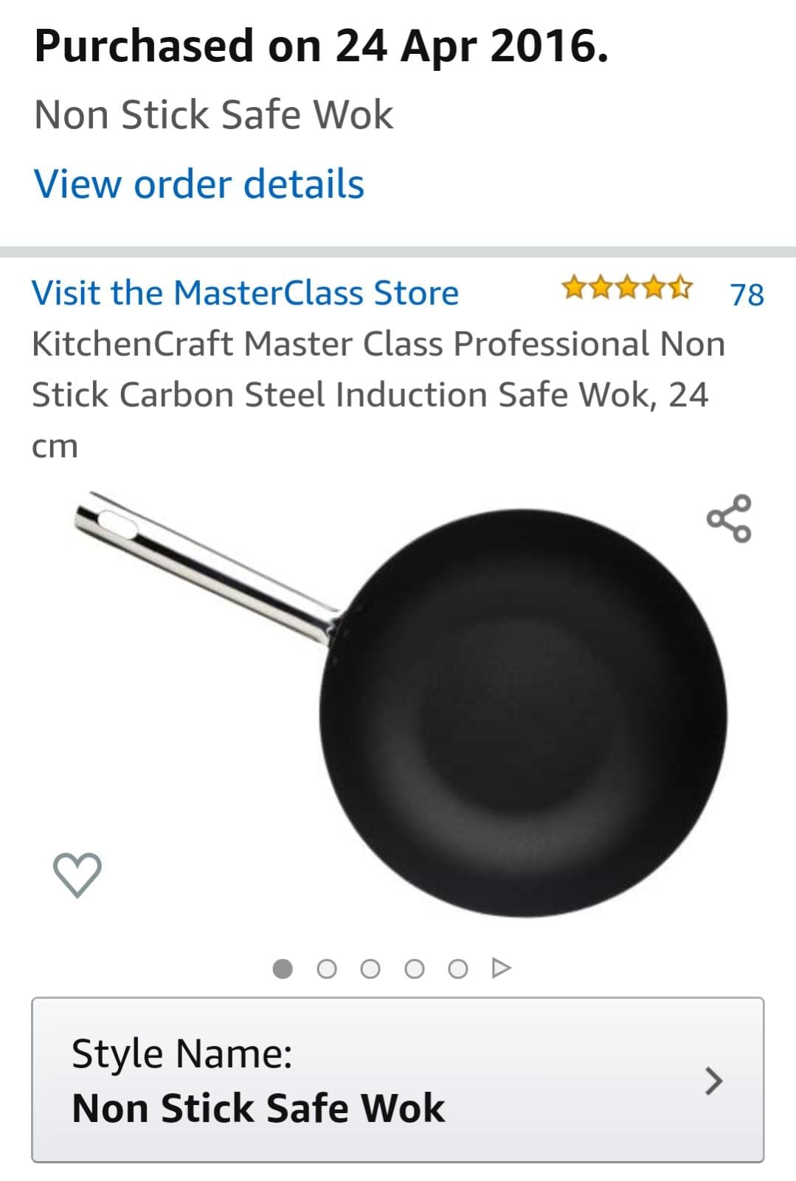Tap Non Stick Safe Wok purchase subtitle
Image resolution: width=796 pixels, height=1181 pixels.
pos(214,115)
